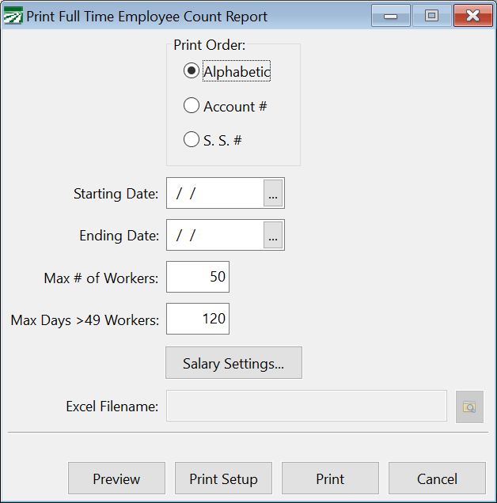Image resolution: width=497 pixels, height=503 pixels.
Task: Select Account # print order
Action: point(191,106)
